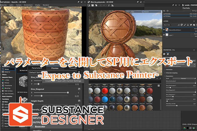Click the first tab icon in Properties - Fill
Viewport: 197px width, 131px height.
click(164, 54)
